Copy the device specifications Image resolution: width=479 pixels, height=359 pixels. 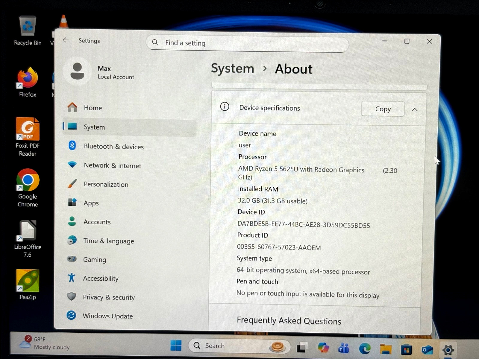coord(383,109)
